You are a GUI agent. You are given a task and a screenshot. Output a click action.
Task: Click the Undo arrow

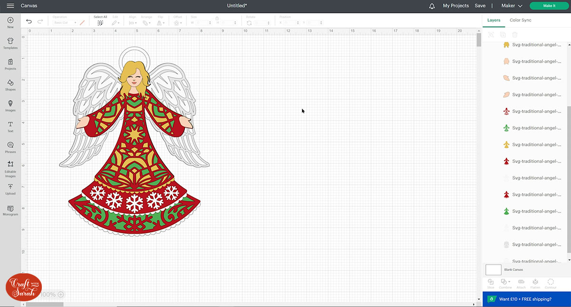[x=29, y=21]
